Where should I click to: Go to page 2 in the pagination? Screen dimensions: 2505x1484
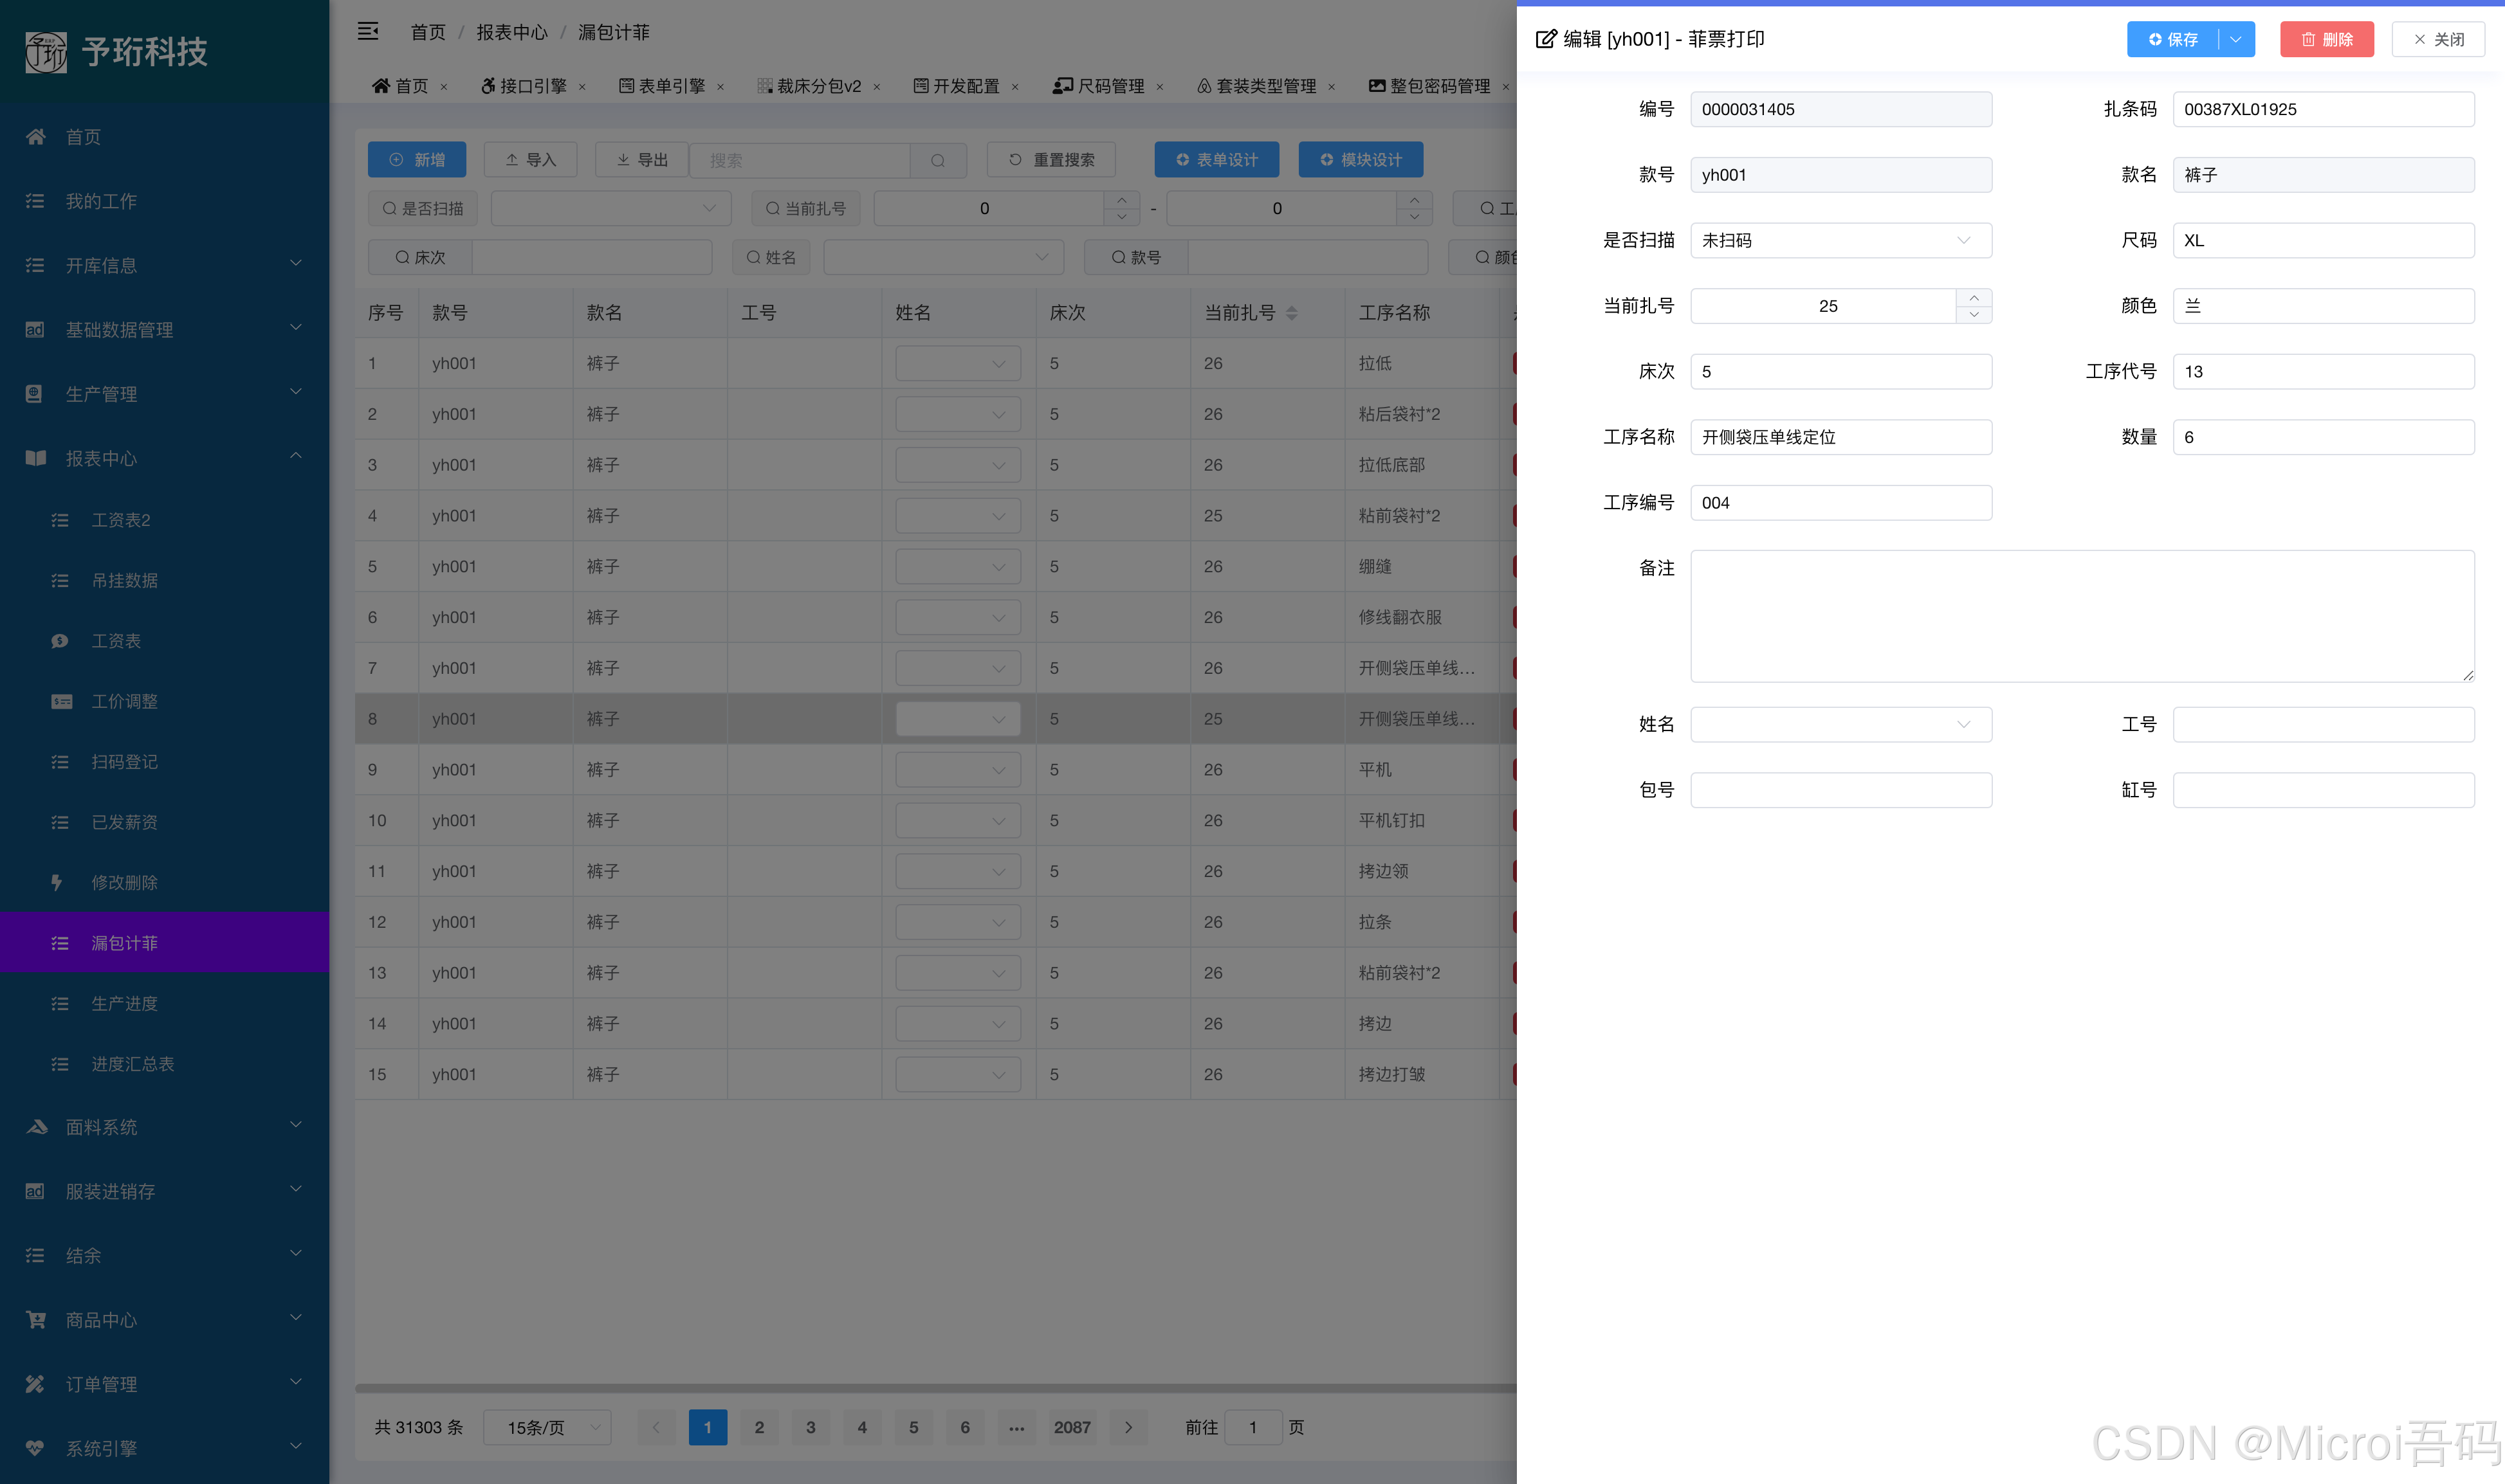[x=759, y=1427]
